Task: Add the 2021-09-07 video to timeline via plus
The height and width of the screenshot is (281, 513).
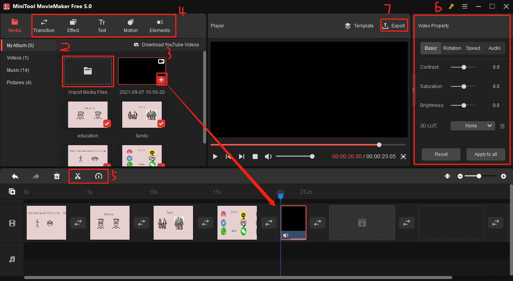Action: click(161, 79)
